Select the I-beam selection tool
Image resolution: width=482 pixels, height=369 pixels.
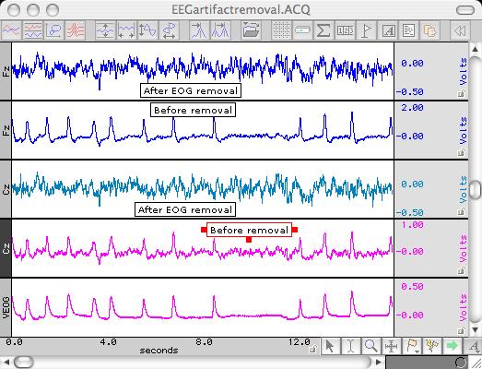click(350, 346)
